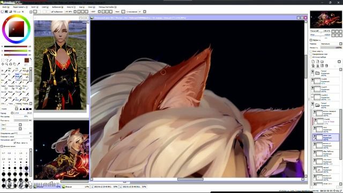Toggle the swatches panel icon
This screenshot has height=193, width=343.
pyautogui.click(x=19, y=12)
